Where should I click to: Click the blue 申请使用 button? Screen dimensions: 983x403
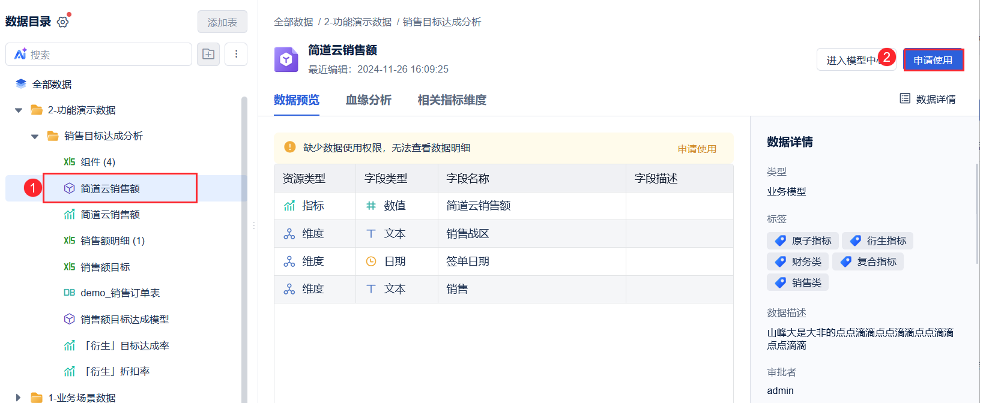[933, 60]
